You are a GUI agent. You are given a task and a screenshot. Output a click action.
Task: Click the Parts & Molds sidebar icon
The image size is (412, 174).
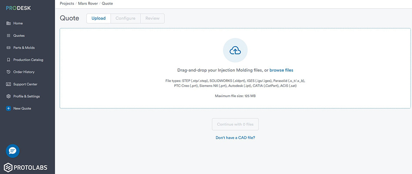tap(9, 48)
